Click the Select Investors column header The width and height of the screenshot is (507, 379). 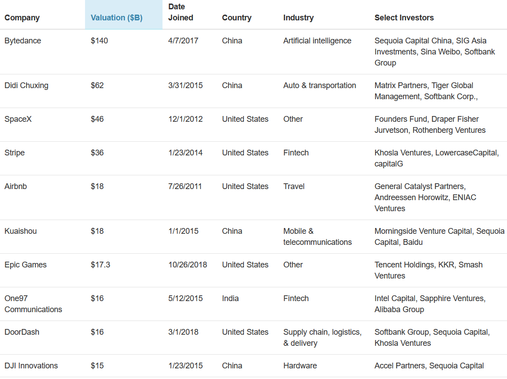404,18
